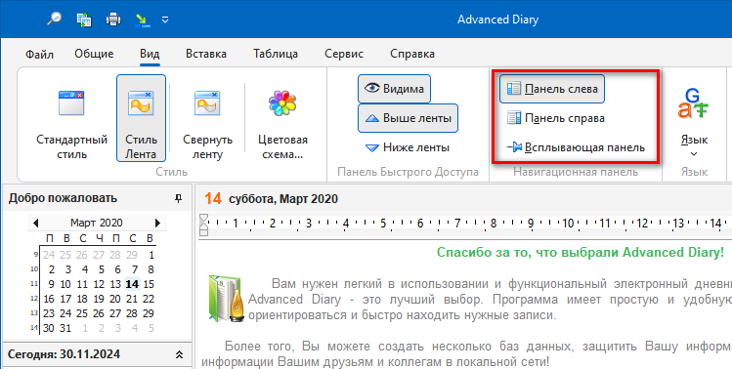Choose Стандартный стиль interface style
The width and height of the screenshot is (732, 369).
tap(71, 118)
